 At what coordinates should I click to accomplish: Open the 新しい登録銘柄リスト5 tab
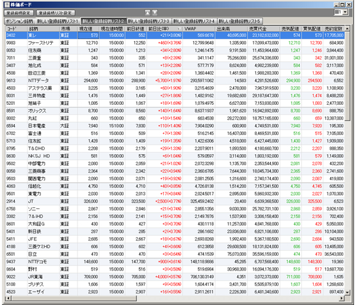point(239,21)
